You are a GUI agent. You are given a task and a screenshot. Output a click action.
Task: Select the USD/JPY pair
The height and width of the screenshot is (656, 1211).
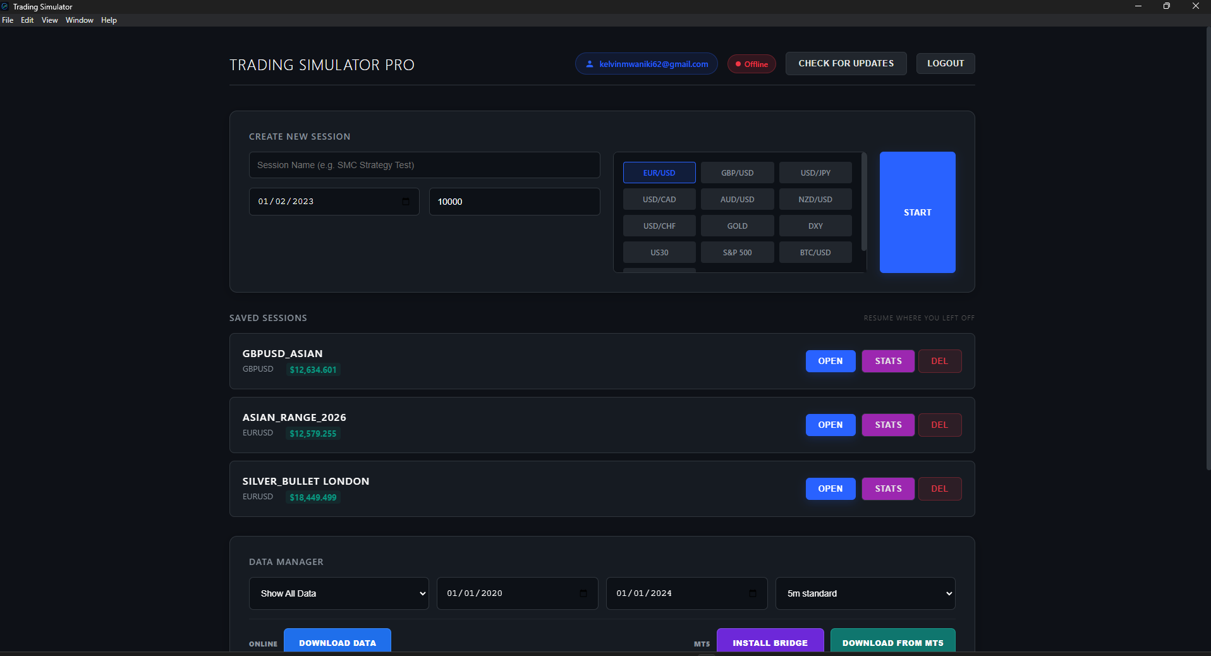click(x=815, y=173)
